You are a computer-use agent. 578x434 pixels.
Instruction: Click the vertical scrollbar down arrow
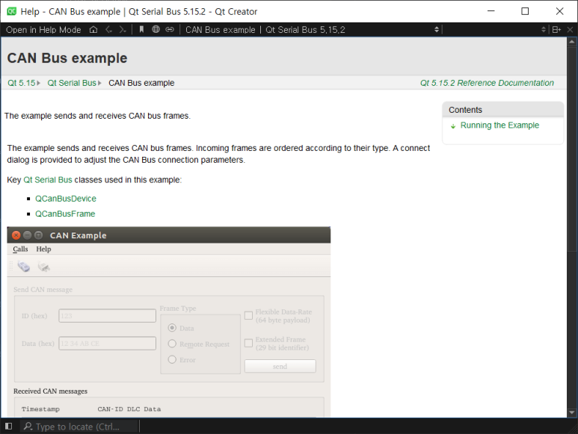[572, 412]
